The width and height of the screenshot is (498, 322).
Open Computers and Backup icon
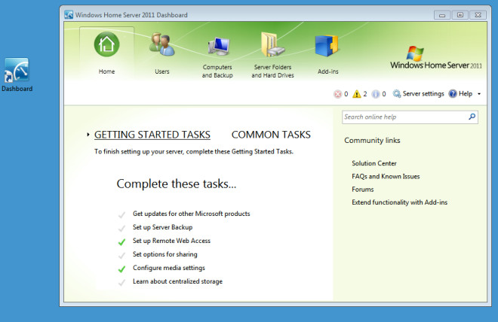(219, 47)
